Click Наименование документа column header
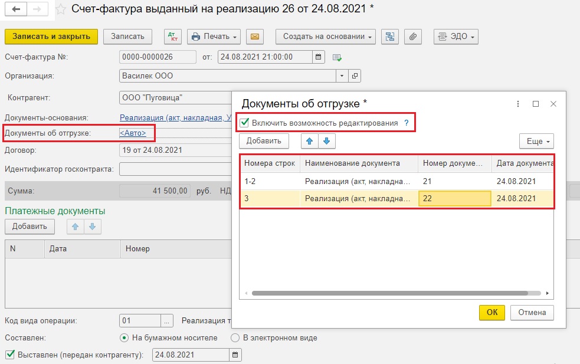Viewport: 580px width, 364px height. [359, 163]
